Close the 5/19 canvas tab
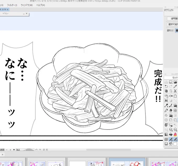This screenshot has width=178, height=166. (8, 9)
